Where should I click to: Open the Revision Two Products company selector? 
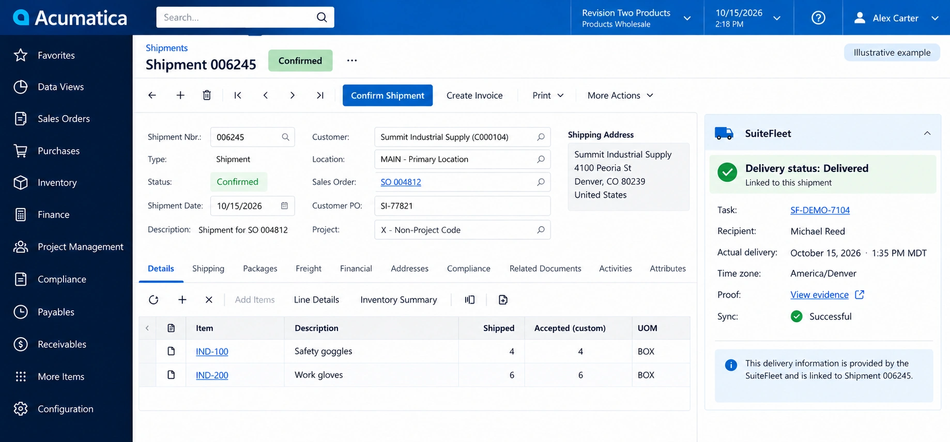637,18
